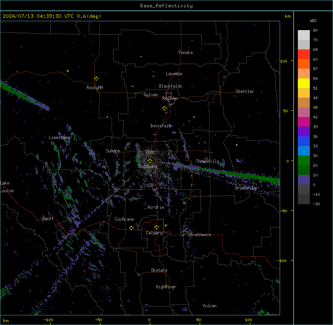Click the white 70-80 dBZ legend swatch
Image resolution: width=333 pixels, height=325 pixels.
pos(304,35)
